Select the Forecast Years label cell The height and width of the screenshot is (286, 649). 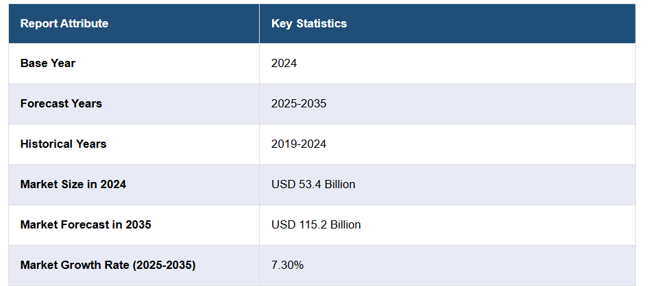[x=61, y=103]
